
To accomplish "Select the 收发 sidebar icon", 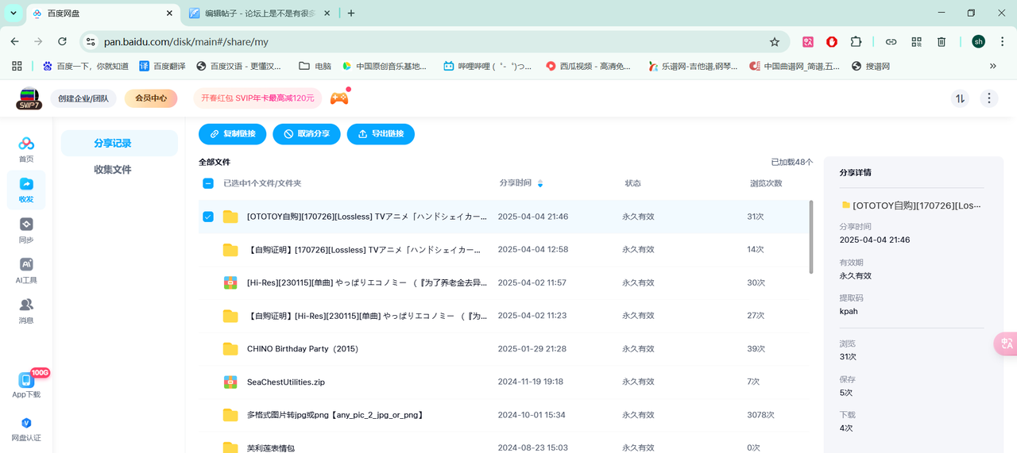I will [x=26, y=189].
